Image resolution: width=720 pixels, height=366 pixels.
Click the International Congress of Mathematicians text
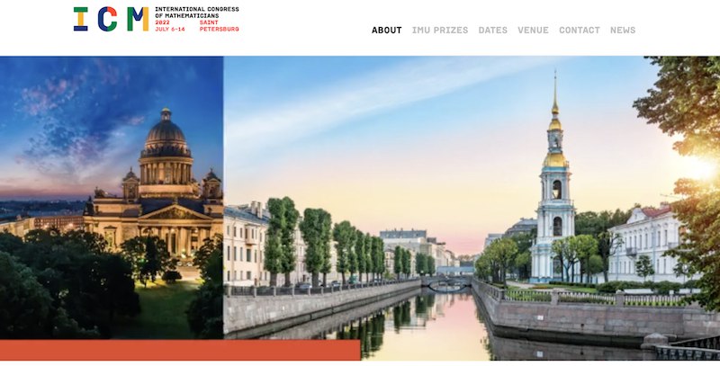tap(197, 13)
